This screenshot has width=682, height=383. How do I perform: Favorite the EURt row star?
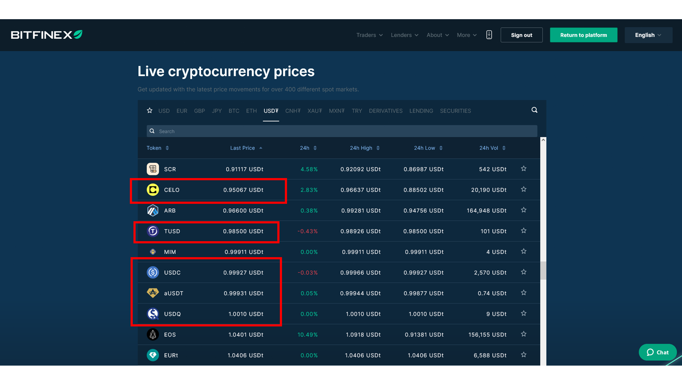pyautogui.click(x=524, y=355)
